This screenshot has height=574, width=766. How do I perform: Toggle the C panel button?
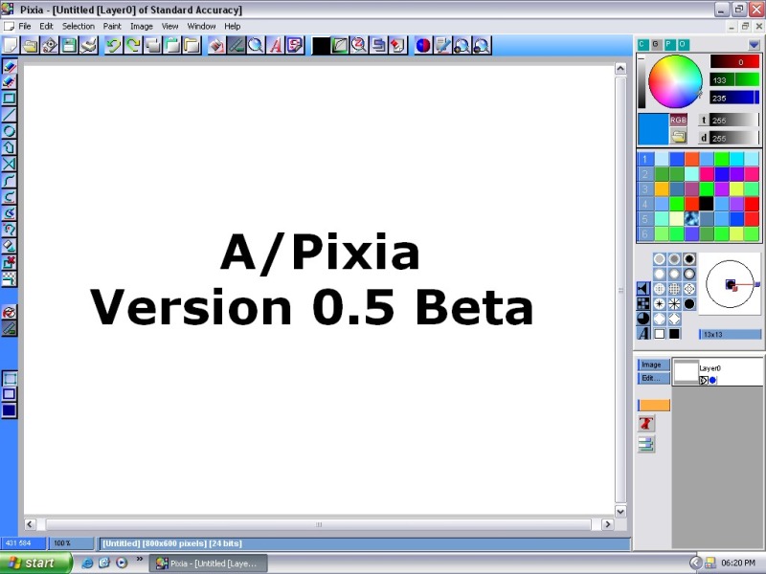click(x=642, y=45)
